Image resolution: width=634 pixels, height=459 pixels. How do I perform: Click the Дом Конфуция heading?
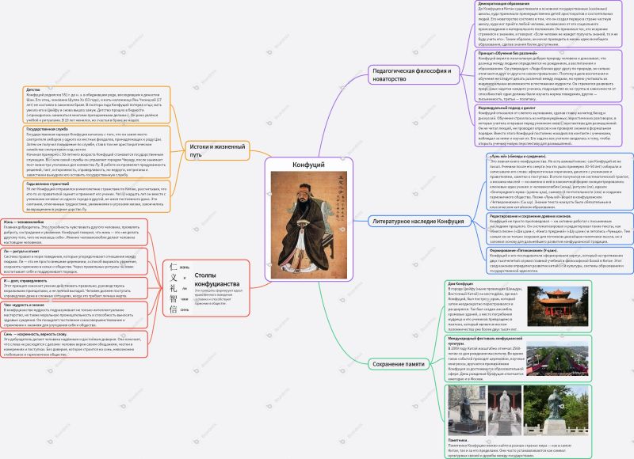pos(460,284)
